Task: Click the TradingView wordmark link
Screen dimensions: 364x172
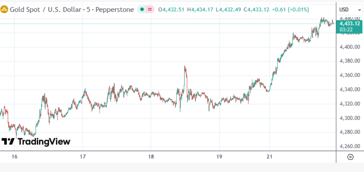Action: (x=44, y=142)
